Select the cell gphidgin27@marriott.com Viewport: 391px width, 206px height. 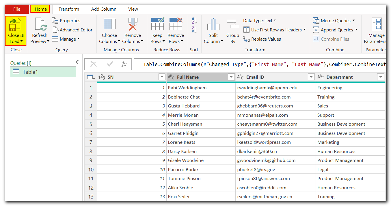276,133
